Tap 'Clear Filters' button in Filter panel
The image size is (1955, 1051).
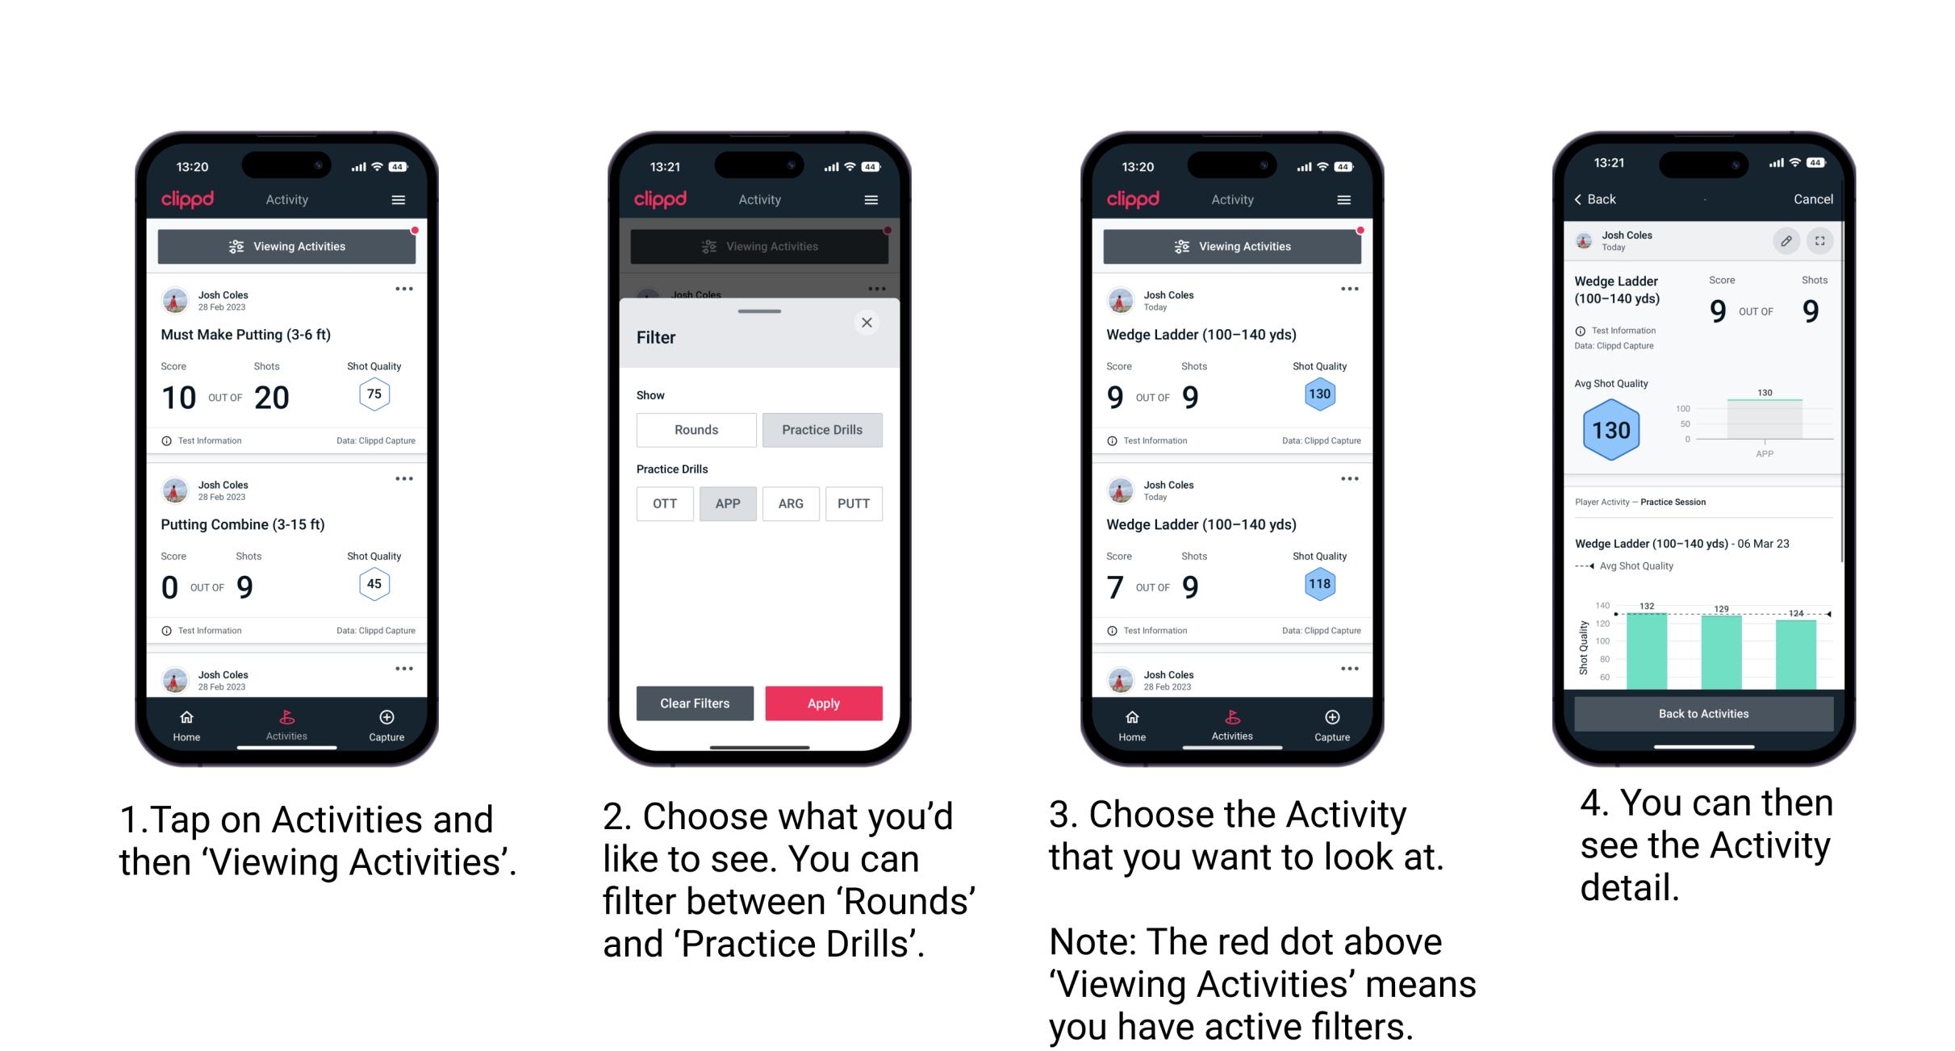click(696, 703)
